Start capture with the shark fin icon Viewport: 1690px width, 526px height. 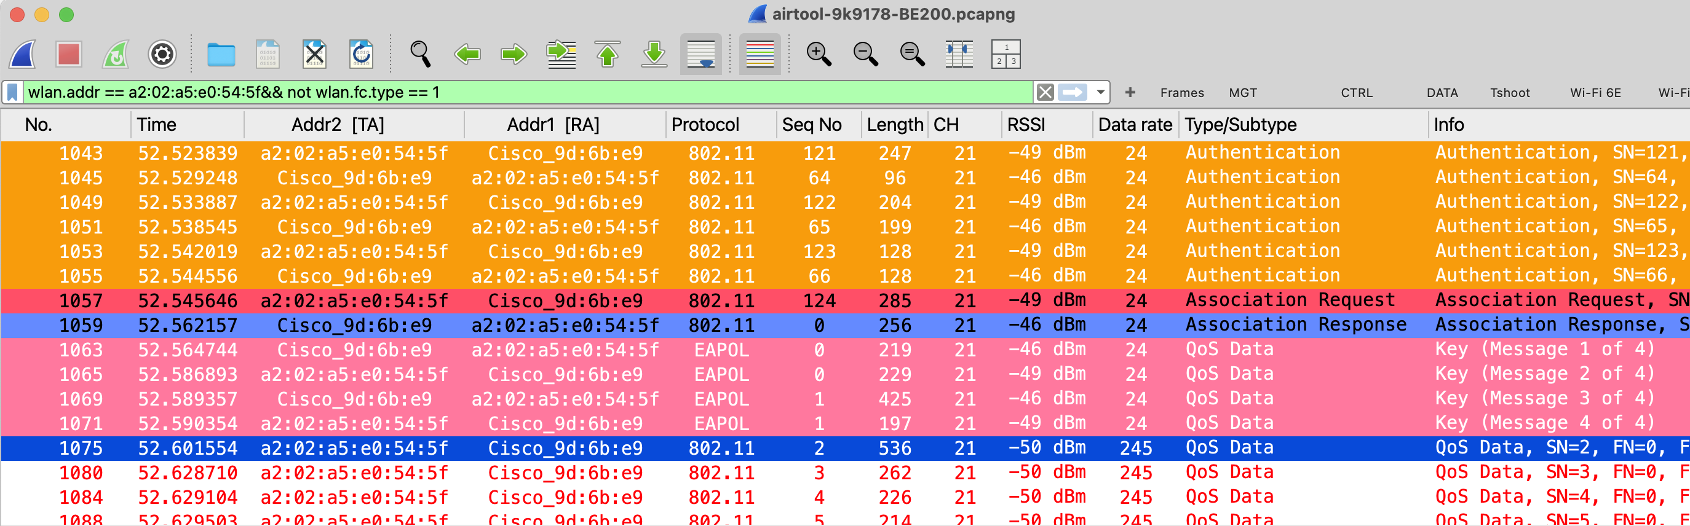23,55
